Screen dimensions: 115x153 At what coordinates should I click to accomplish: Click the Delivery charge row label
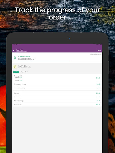point(17,97)
